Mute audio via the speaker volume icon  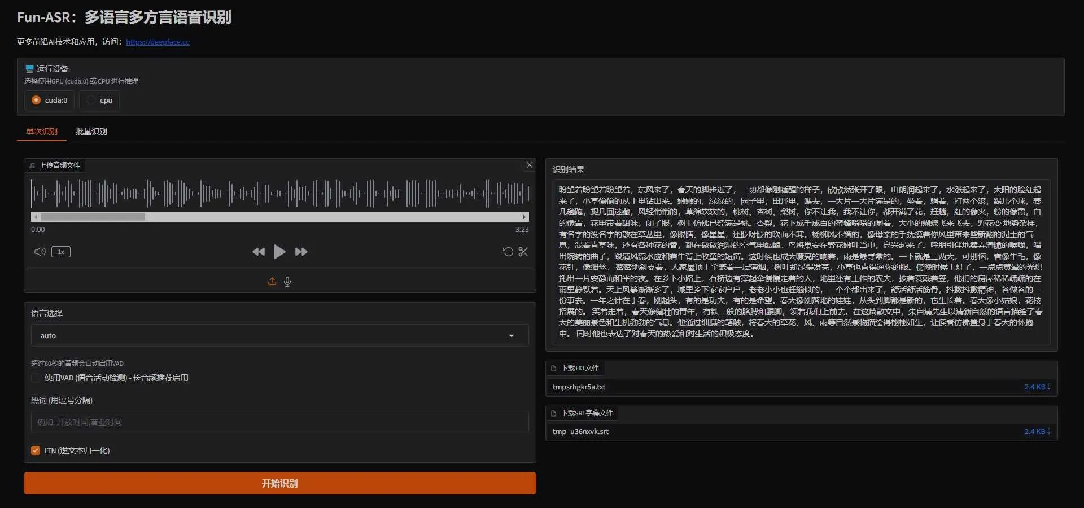(39, 252)
